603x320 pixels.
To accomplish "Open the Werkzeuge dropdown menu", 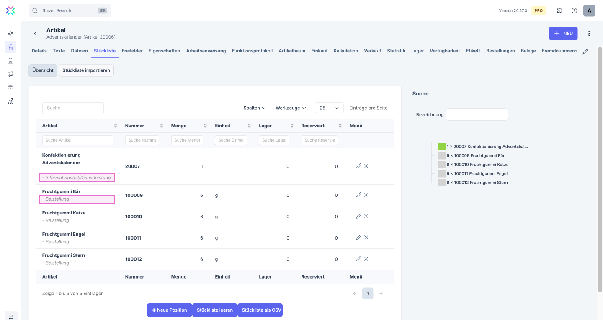I will tap(291, 108).
